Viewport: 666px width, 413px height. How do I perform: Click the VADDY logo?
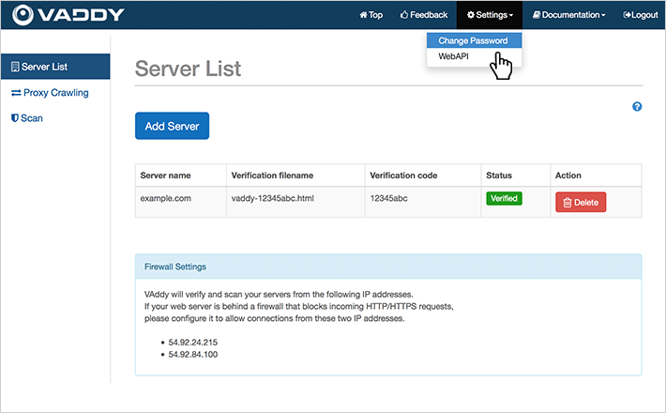tap(68, 15)
